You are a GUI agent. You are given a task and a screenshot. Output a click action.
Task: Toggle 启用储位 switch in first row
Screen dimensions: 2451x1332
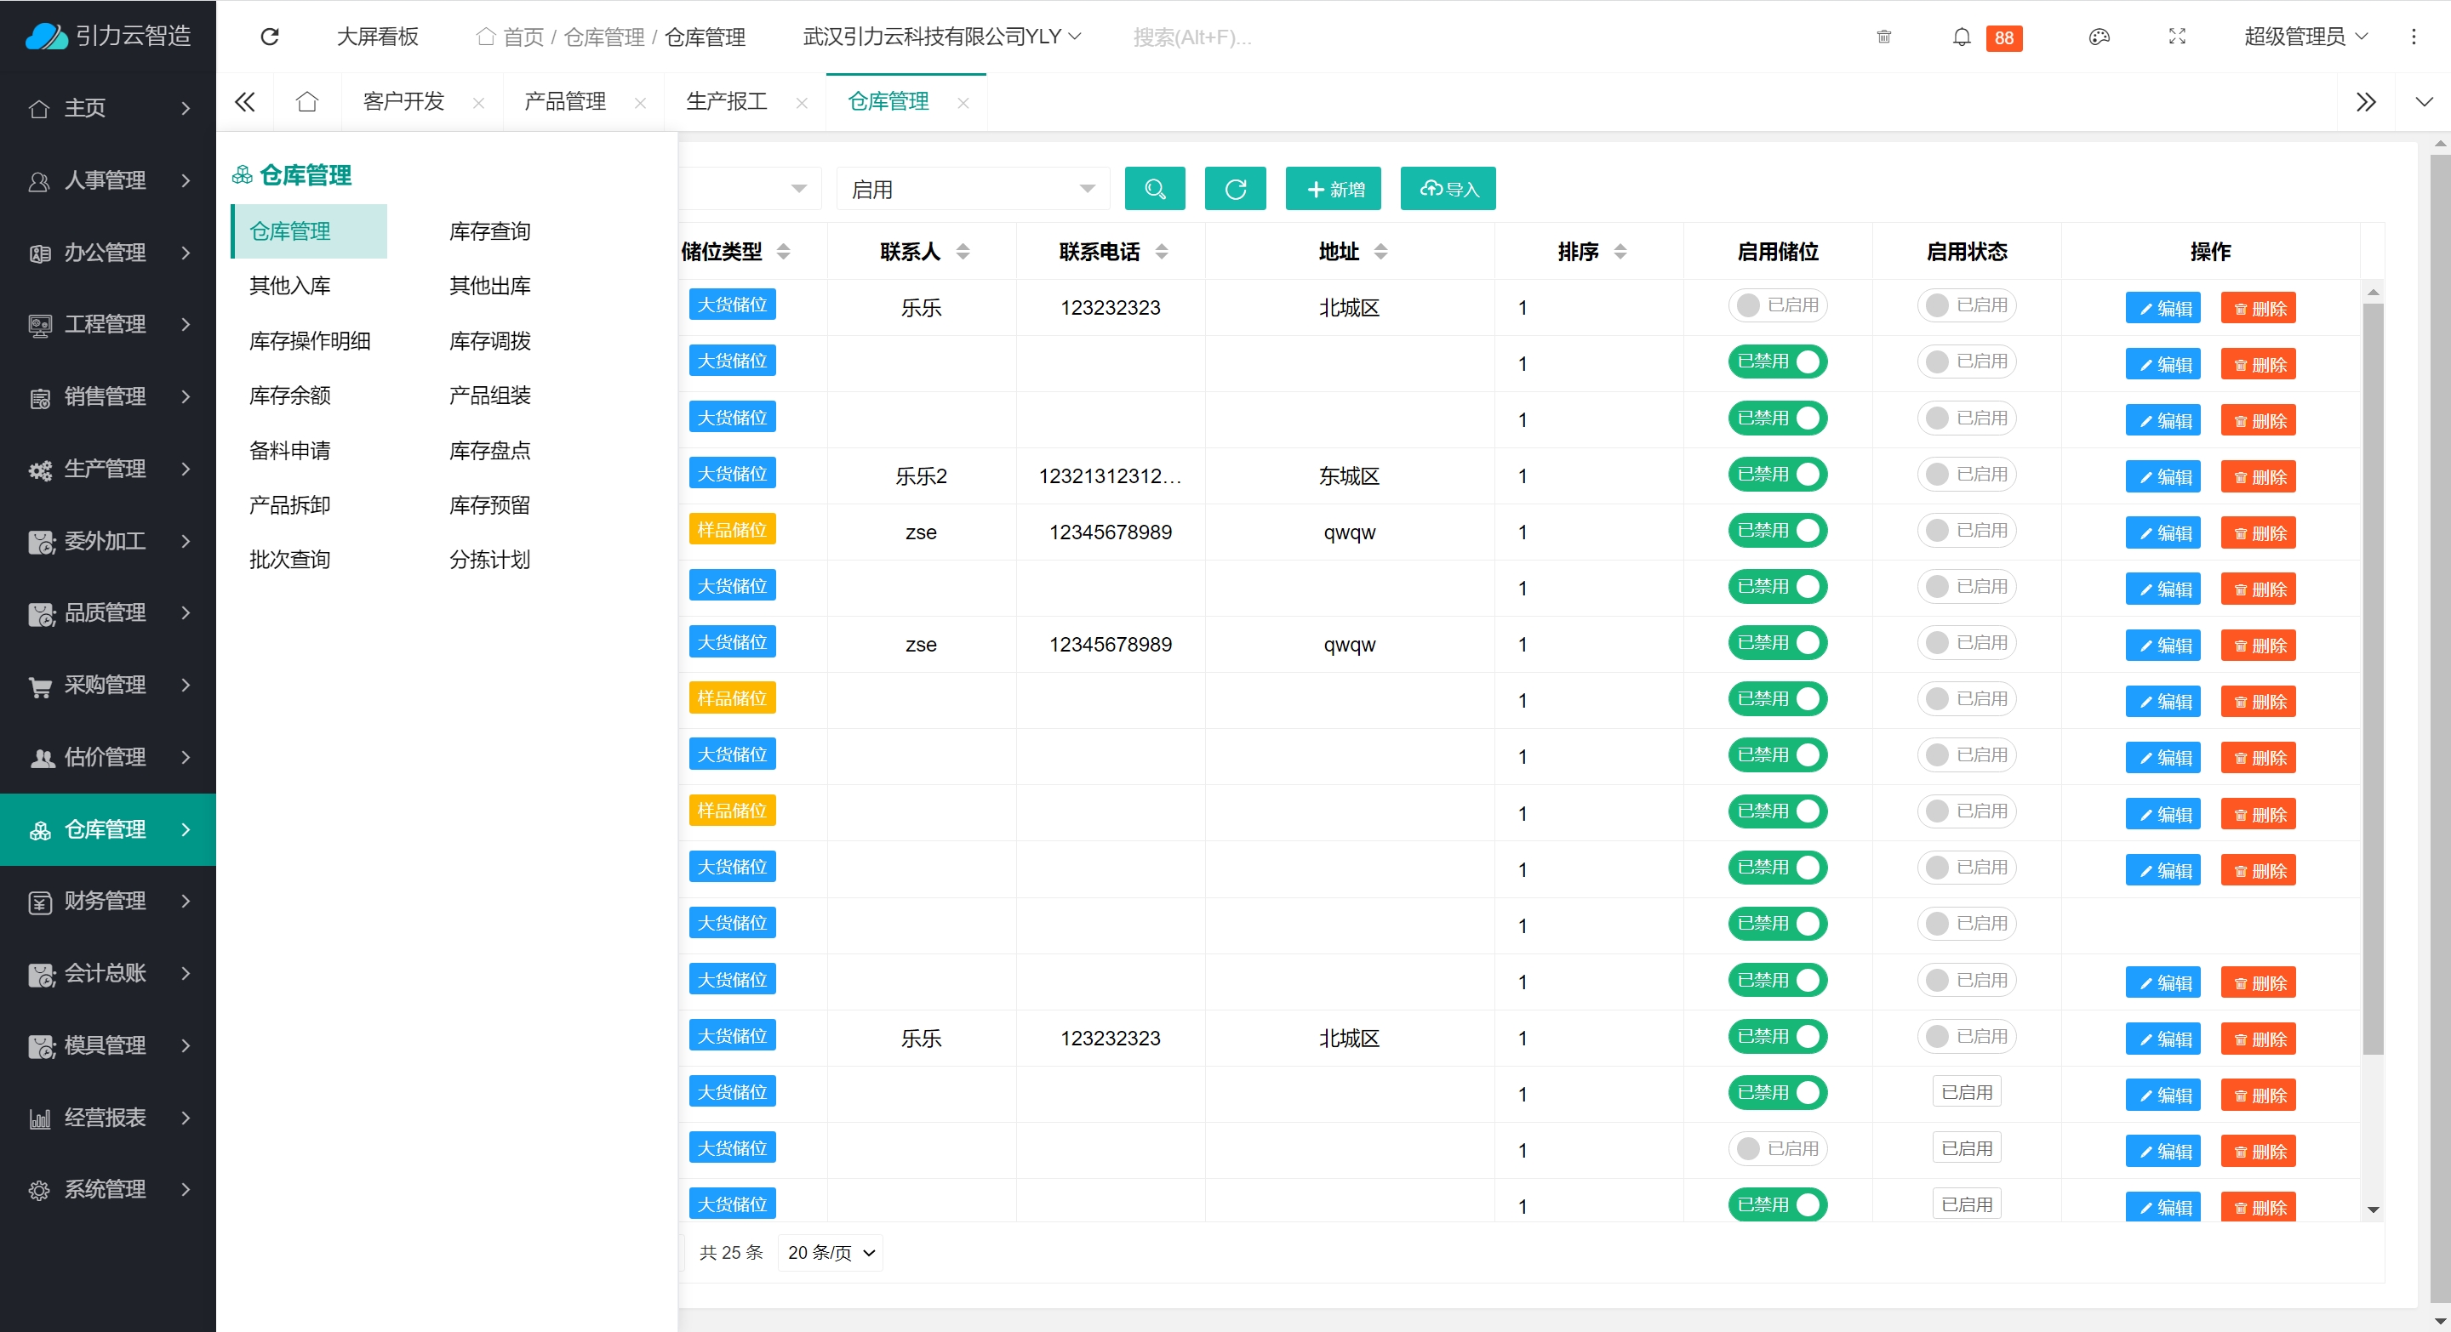[x=1776, y=305]
